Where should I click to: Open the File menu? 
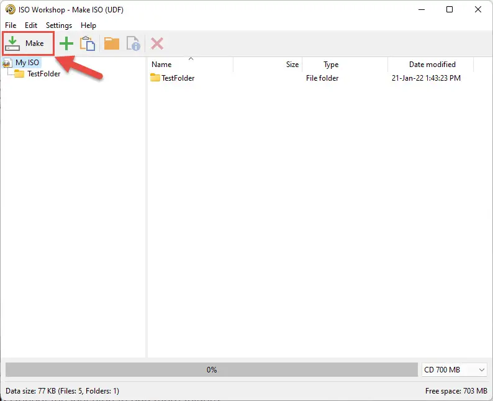pos(11,25)
